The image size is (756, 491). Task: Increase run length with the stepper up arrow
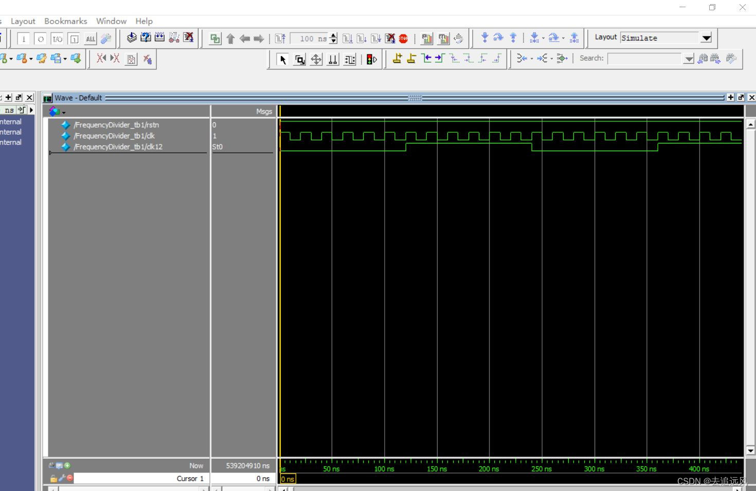[x=333, y=35]
